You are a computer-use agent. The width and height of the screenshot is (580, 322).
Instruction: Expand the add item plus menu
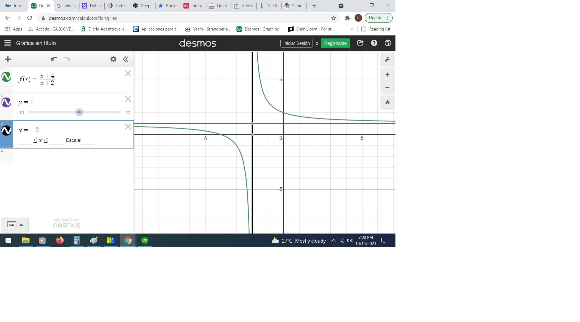point(8,59)
